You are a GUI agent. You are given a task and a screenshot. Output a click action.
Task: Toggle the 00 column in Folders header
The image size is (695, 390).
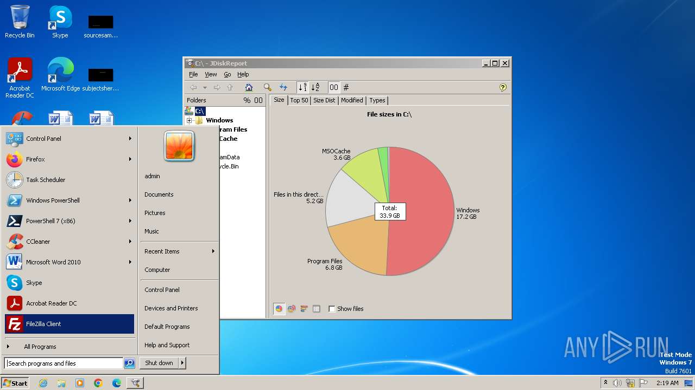coord(258,100)
